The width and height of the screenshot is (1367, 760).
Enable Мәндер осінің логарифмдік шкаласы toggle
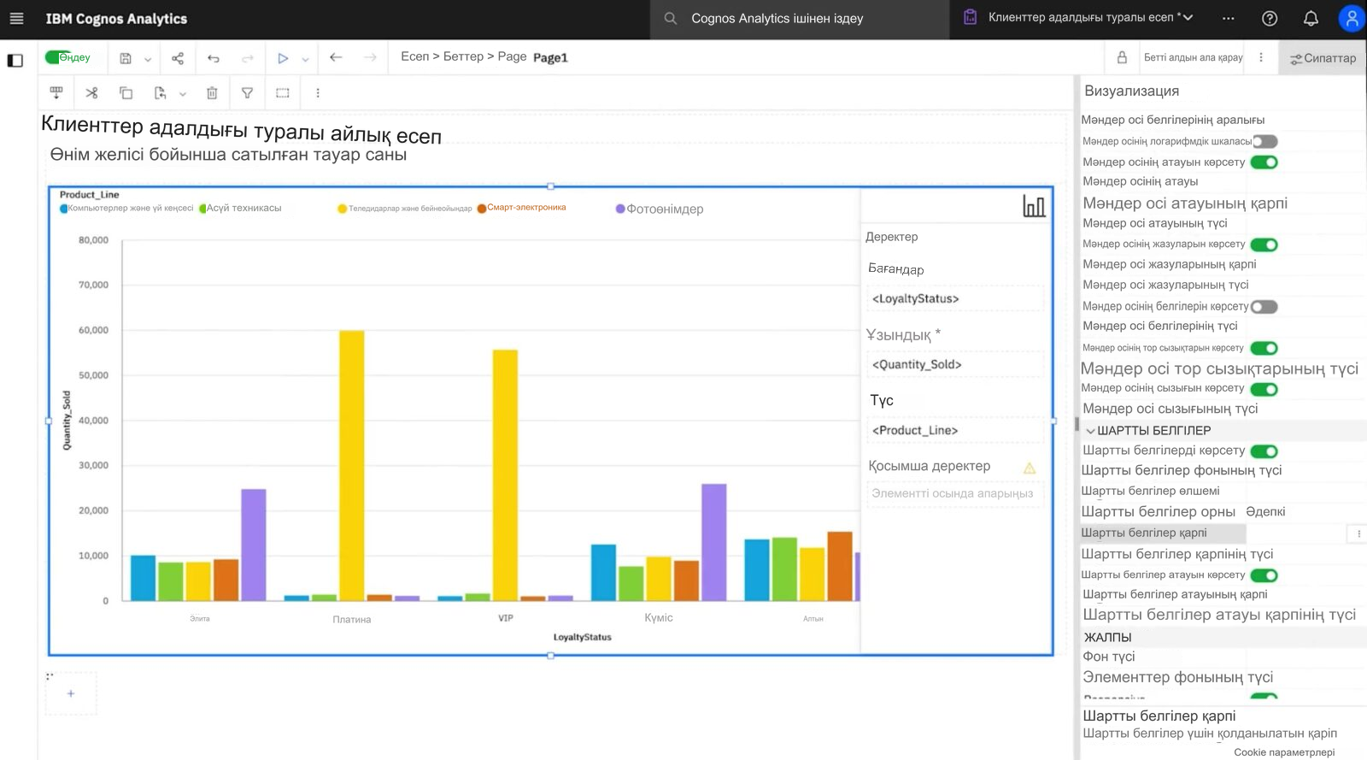1264,141
